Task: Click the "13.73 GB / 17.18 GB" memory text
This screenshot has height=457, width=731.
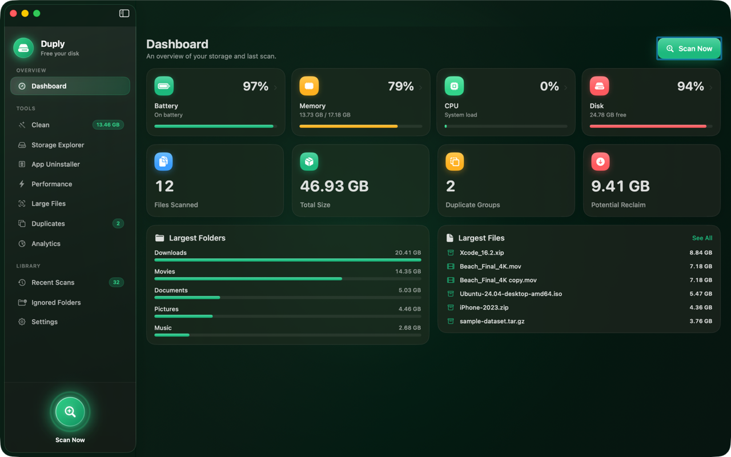Action: pyautogui.click(x=325, y=115)
